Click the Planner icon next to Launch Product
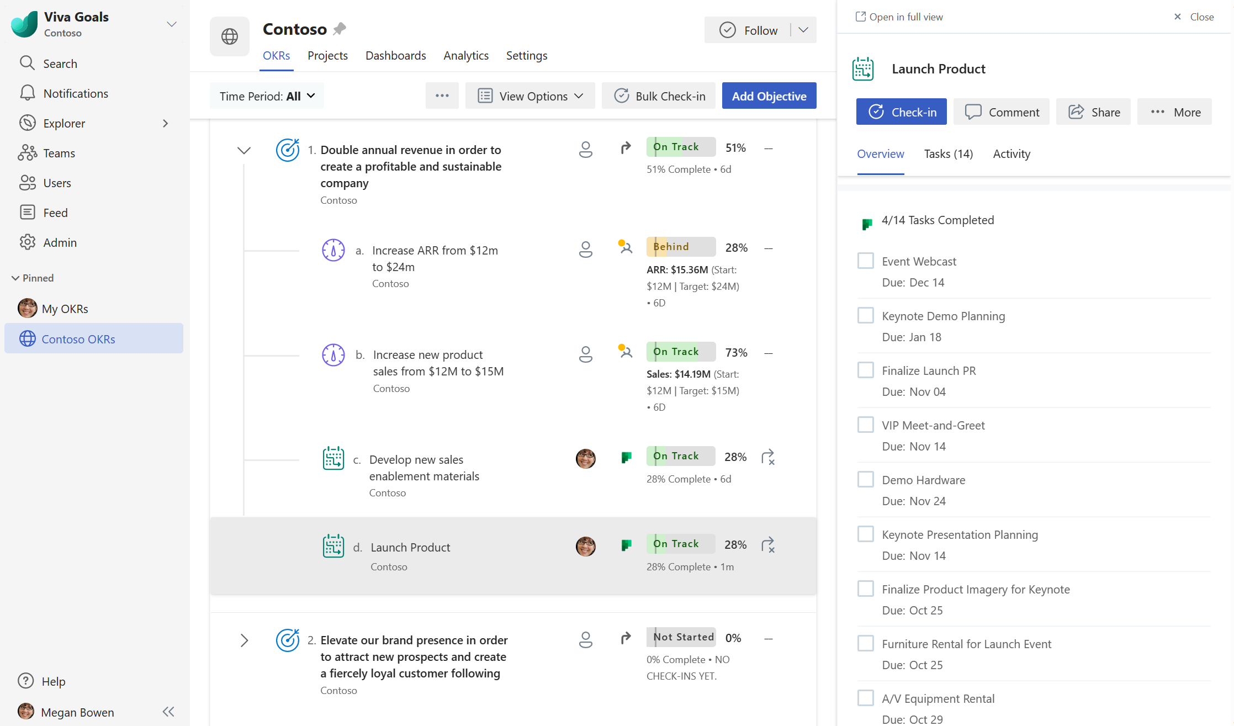The width and height of the screenshot is (1234, 726). tap(626, 545)
